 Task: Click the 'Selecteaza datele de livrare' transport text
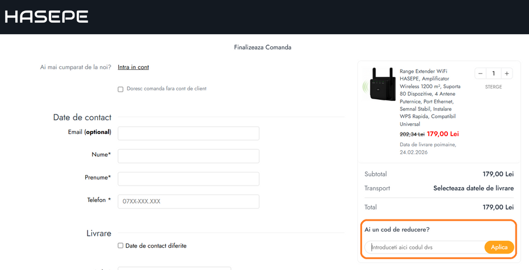pos(473,188)
